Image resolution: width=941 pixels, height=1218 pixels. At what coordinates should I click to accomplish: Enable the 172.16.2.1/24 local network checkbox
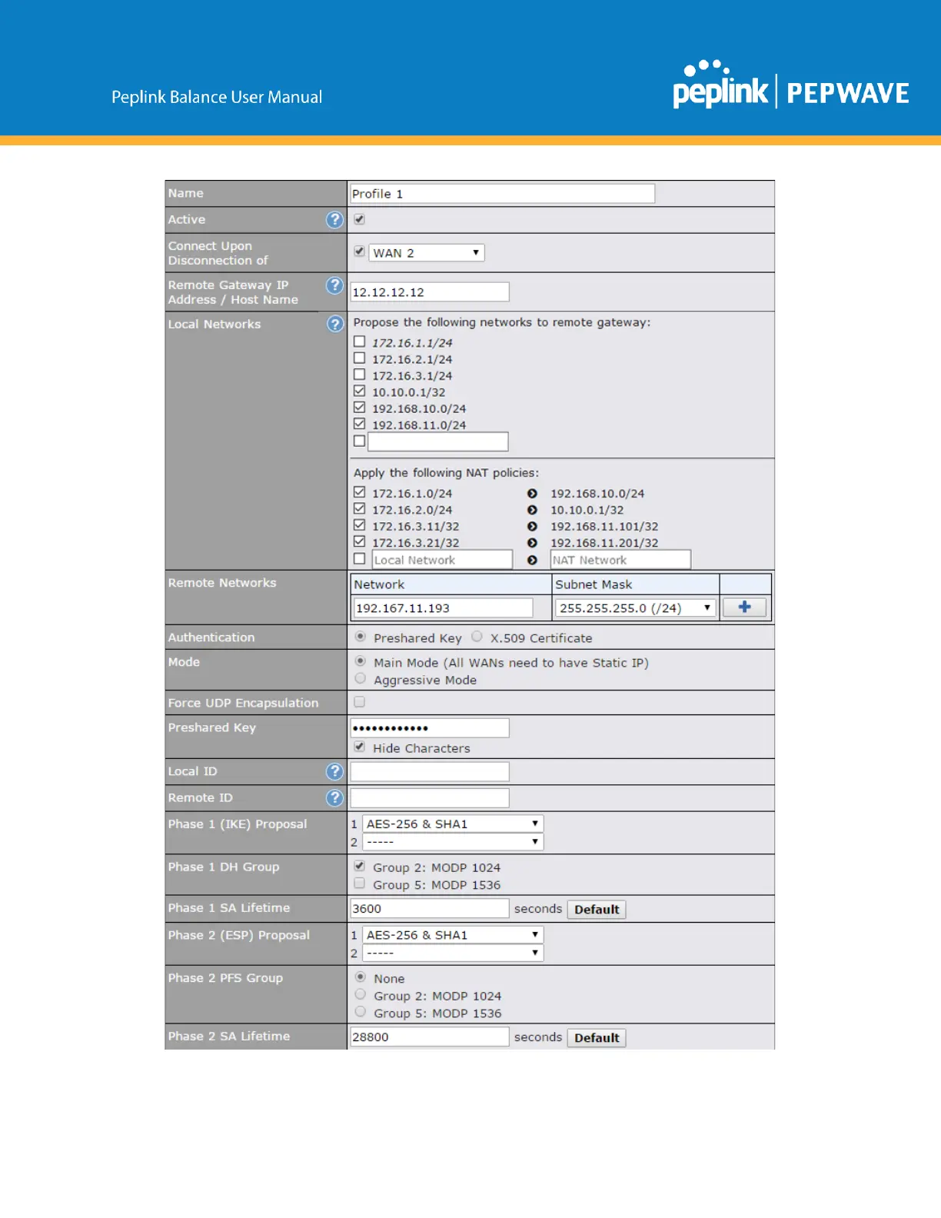(359, 358)
